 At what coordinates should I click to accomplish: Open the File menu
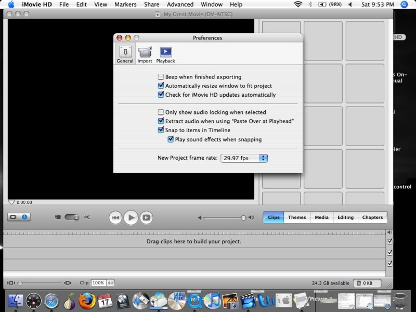point(64,5)
